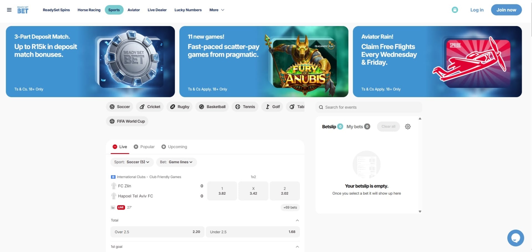The image size is (532, 252).
Task: Click the Hapoel Tel Aviv jersey icon
Action: tap(114, 196)
